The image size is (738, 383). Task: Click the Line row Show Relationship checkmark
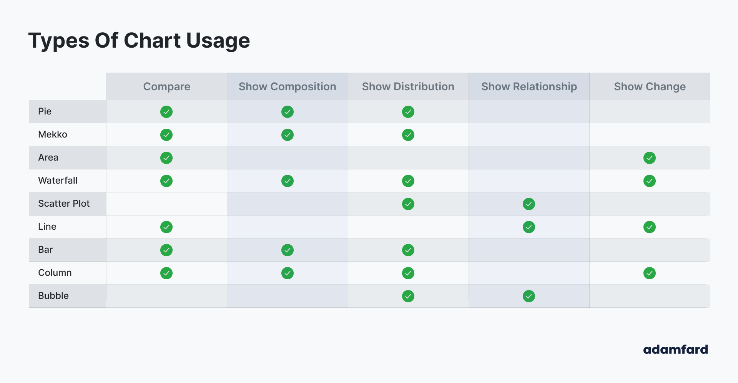click(529, 227)
